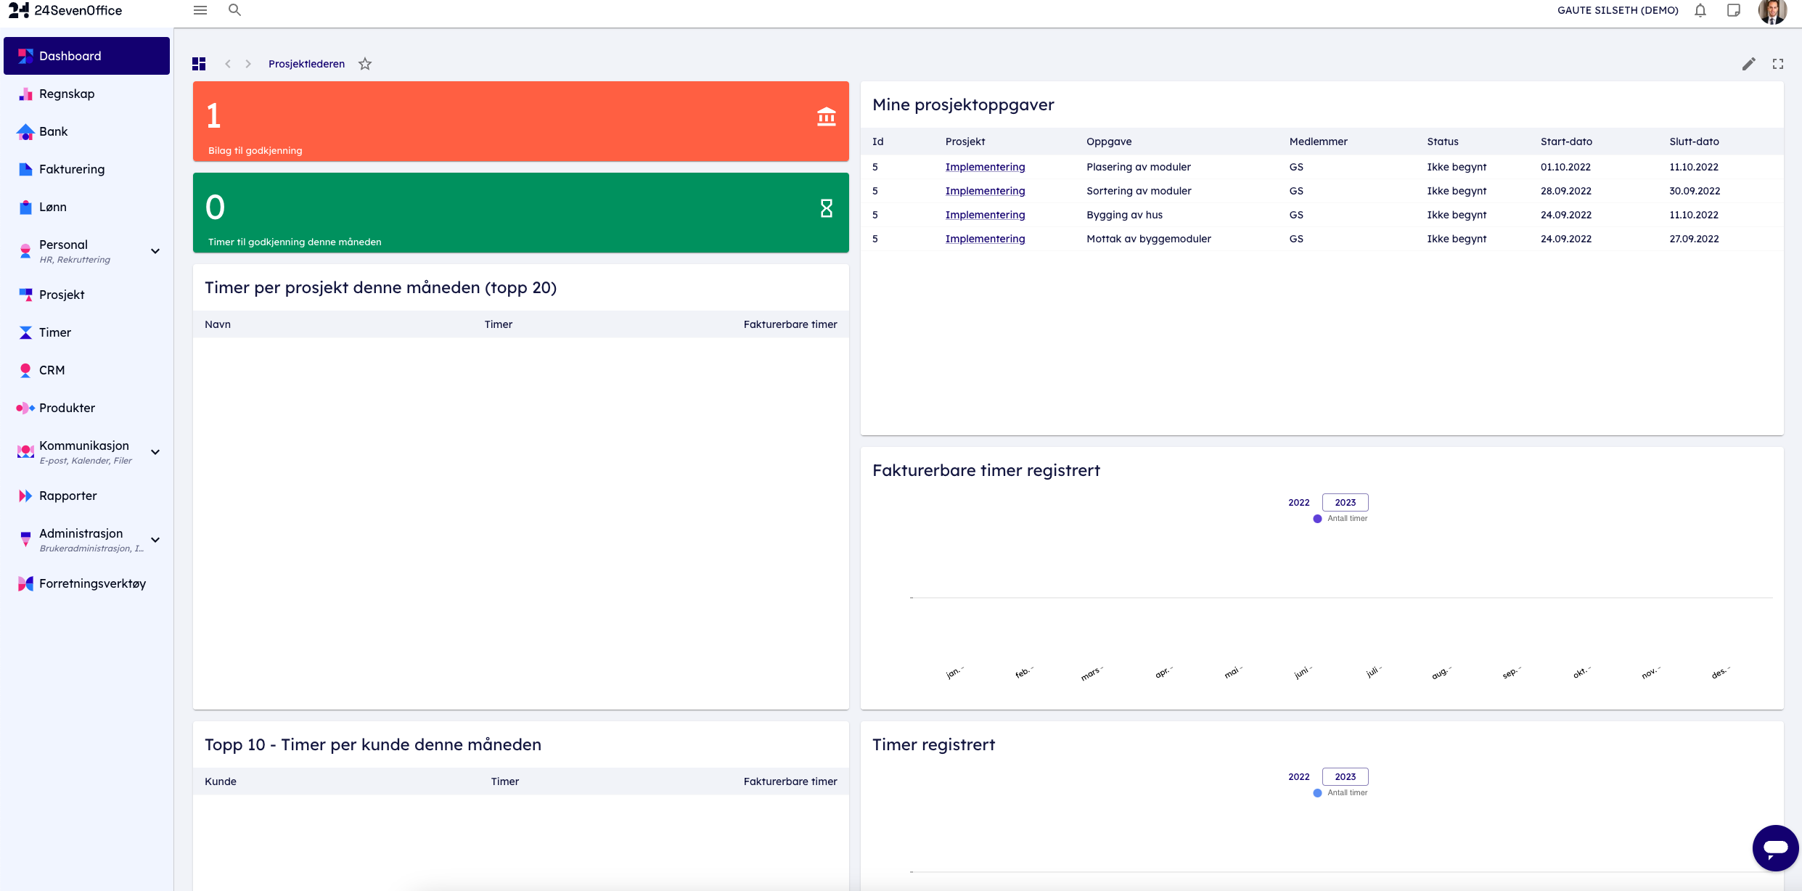Click the Bilag til godkjenning card

520,121
